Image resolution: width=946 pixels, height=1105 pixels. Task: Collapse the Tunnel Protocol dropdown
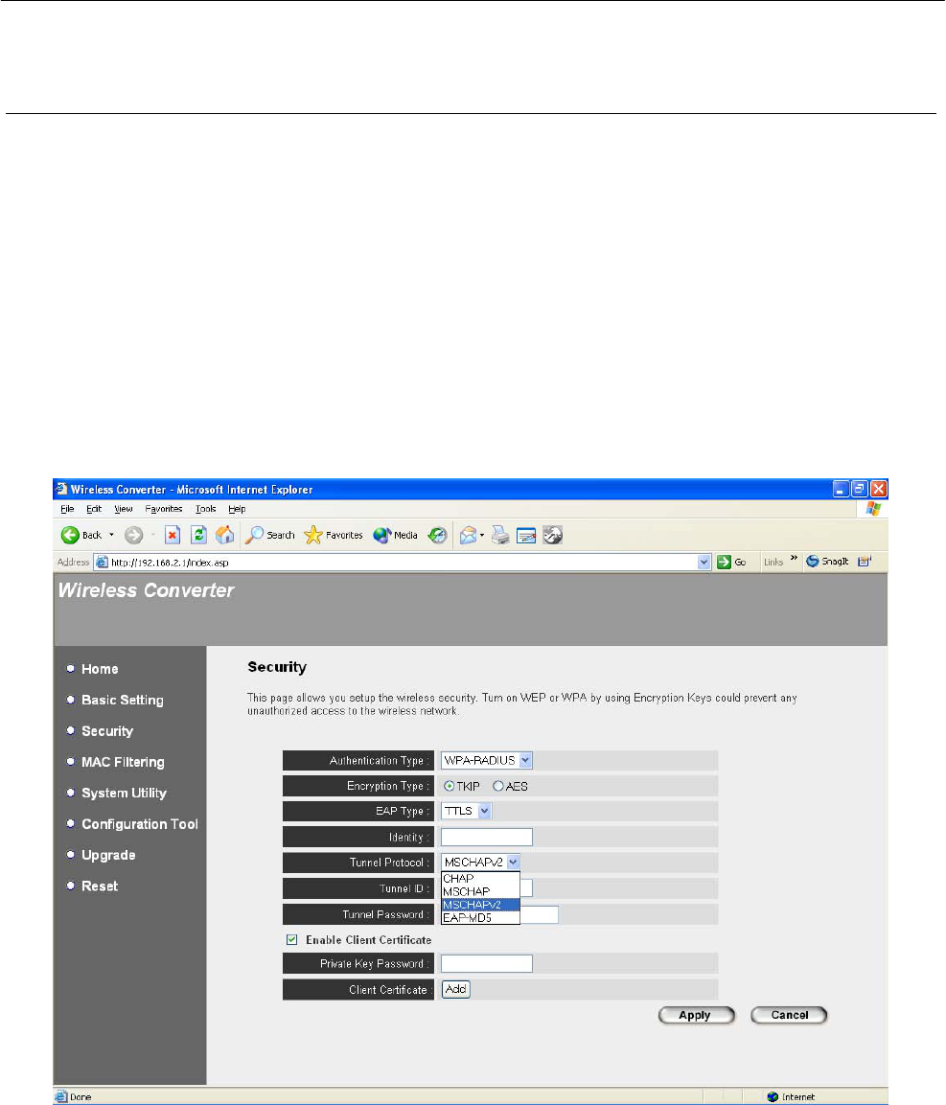[x=513, y=862]
